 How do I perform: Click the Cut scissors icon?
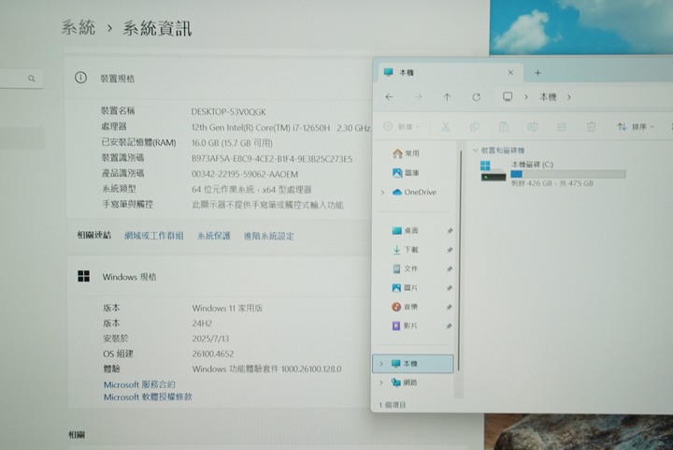pos(445,126)
